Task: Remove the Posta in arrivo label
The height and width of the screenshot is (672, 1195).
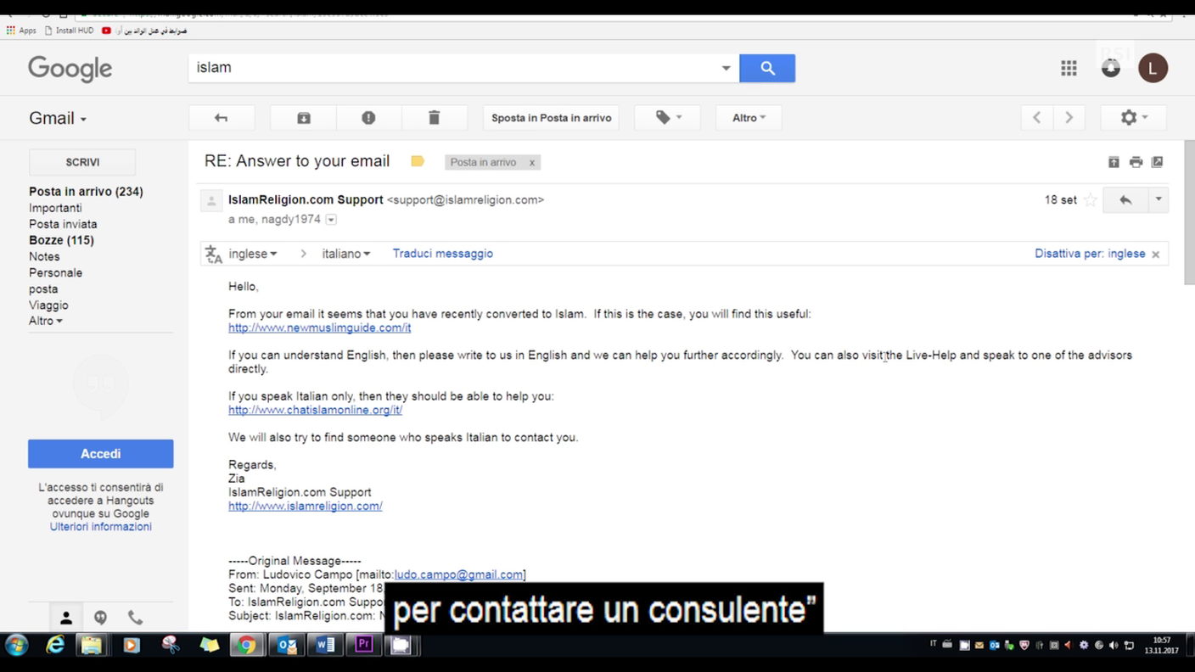Action: coord(532,162)
